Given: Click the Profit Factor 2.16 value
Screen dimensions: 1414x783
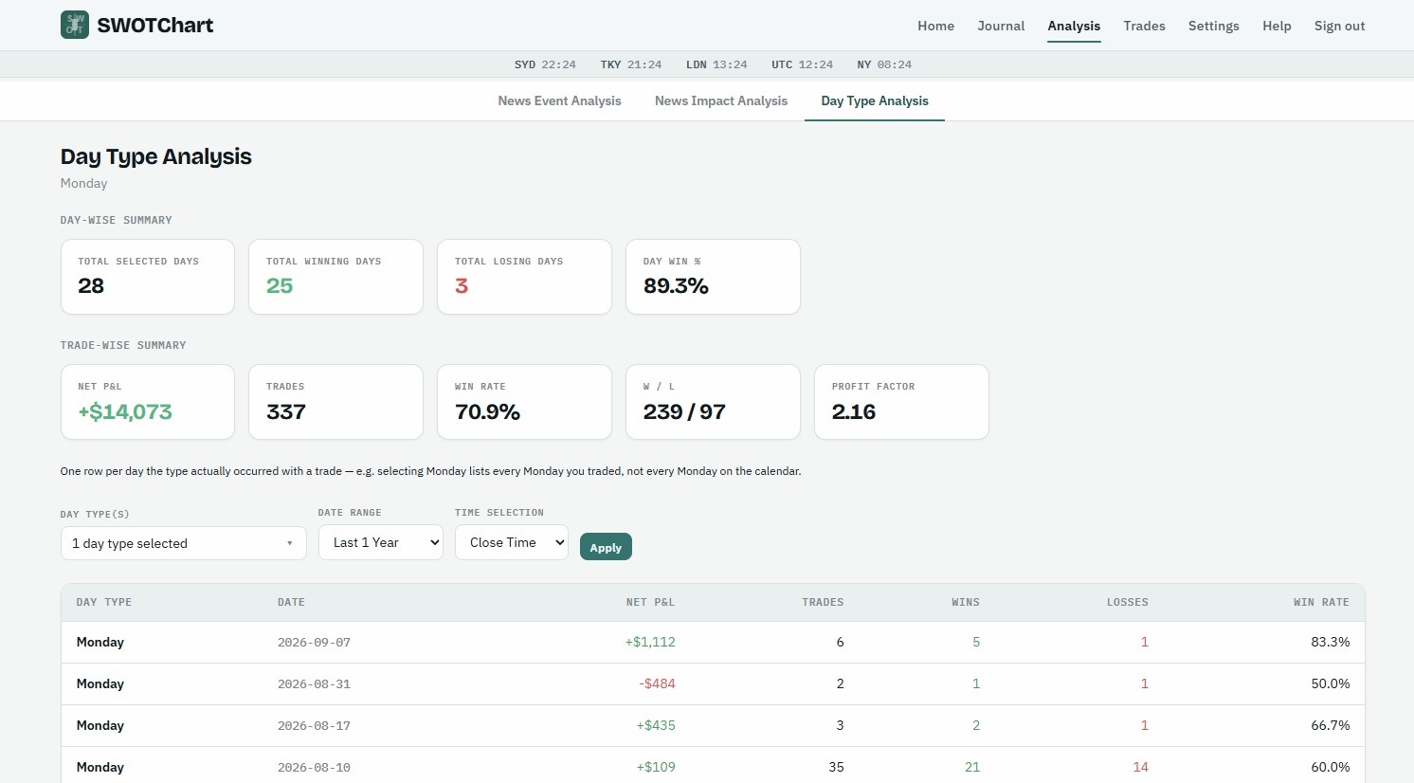Looking at the screenshot, I should click(854, 411).
